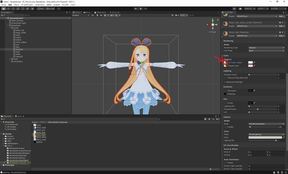Select the Rotate tool

point(13,9)
